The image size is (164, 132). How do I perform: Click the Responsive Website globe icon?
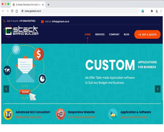tap(60, 114)
